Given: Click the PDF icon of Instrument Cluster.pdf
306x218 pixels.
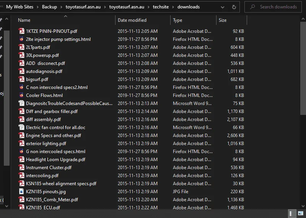Looking at the screenshot, I should pos(21,167).
